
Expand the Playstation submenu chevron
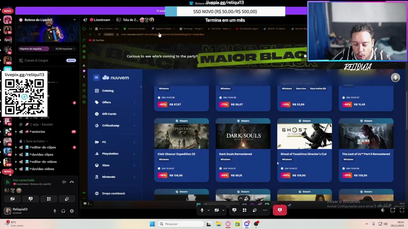point(134,154)
